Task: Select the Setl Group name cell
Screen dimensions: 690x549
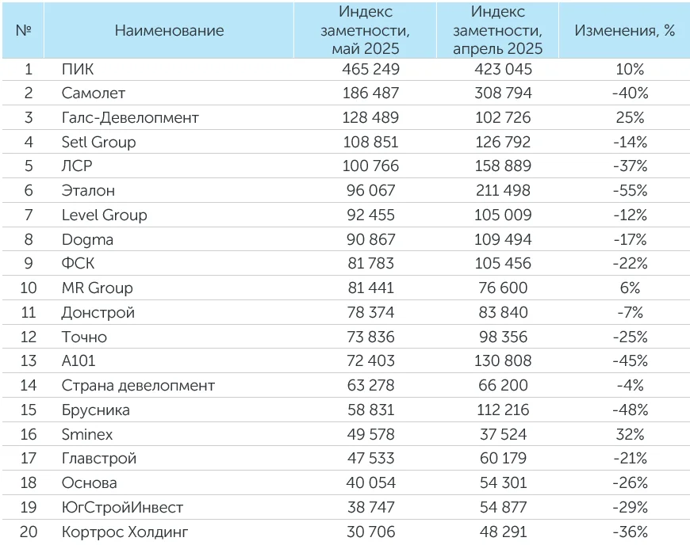Action: (x=98, y=143)
